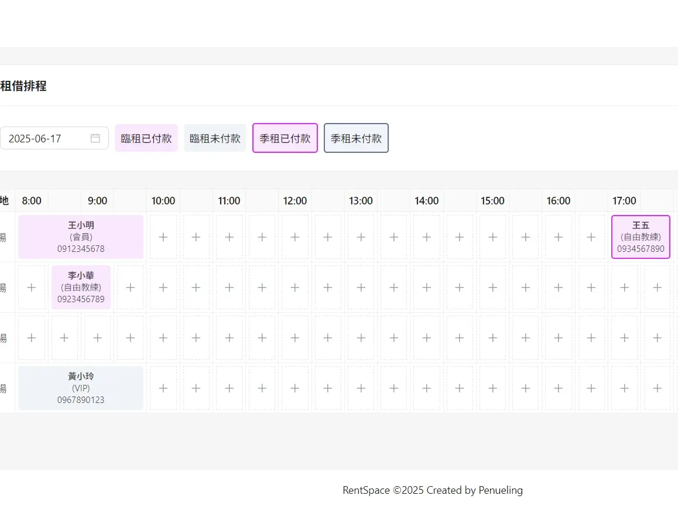The width and height of the screenshot is (678, 509).
Task: Add 8:00 slot in the empty third row
Action: (32, 337)
